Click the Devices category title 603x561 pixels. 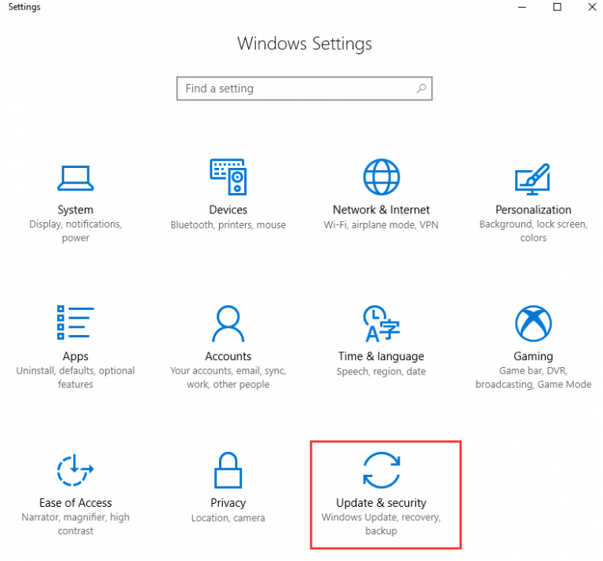click(228, 209)
